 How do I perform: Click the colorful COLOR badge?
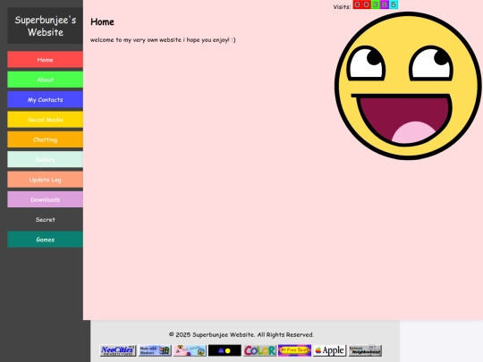pyautogui.click(x=259, y=350)
